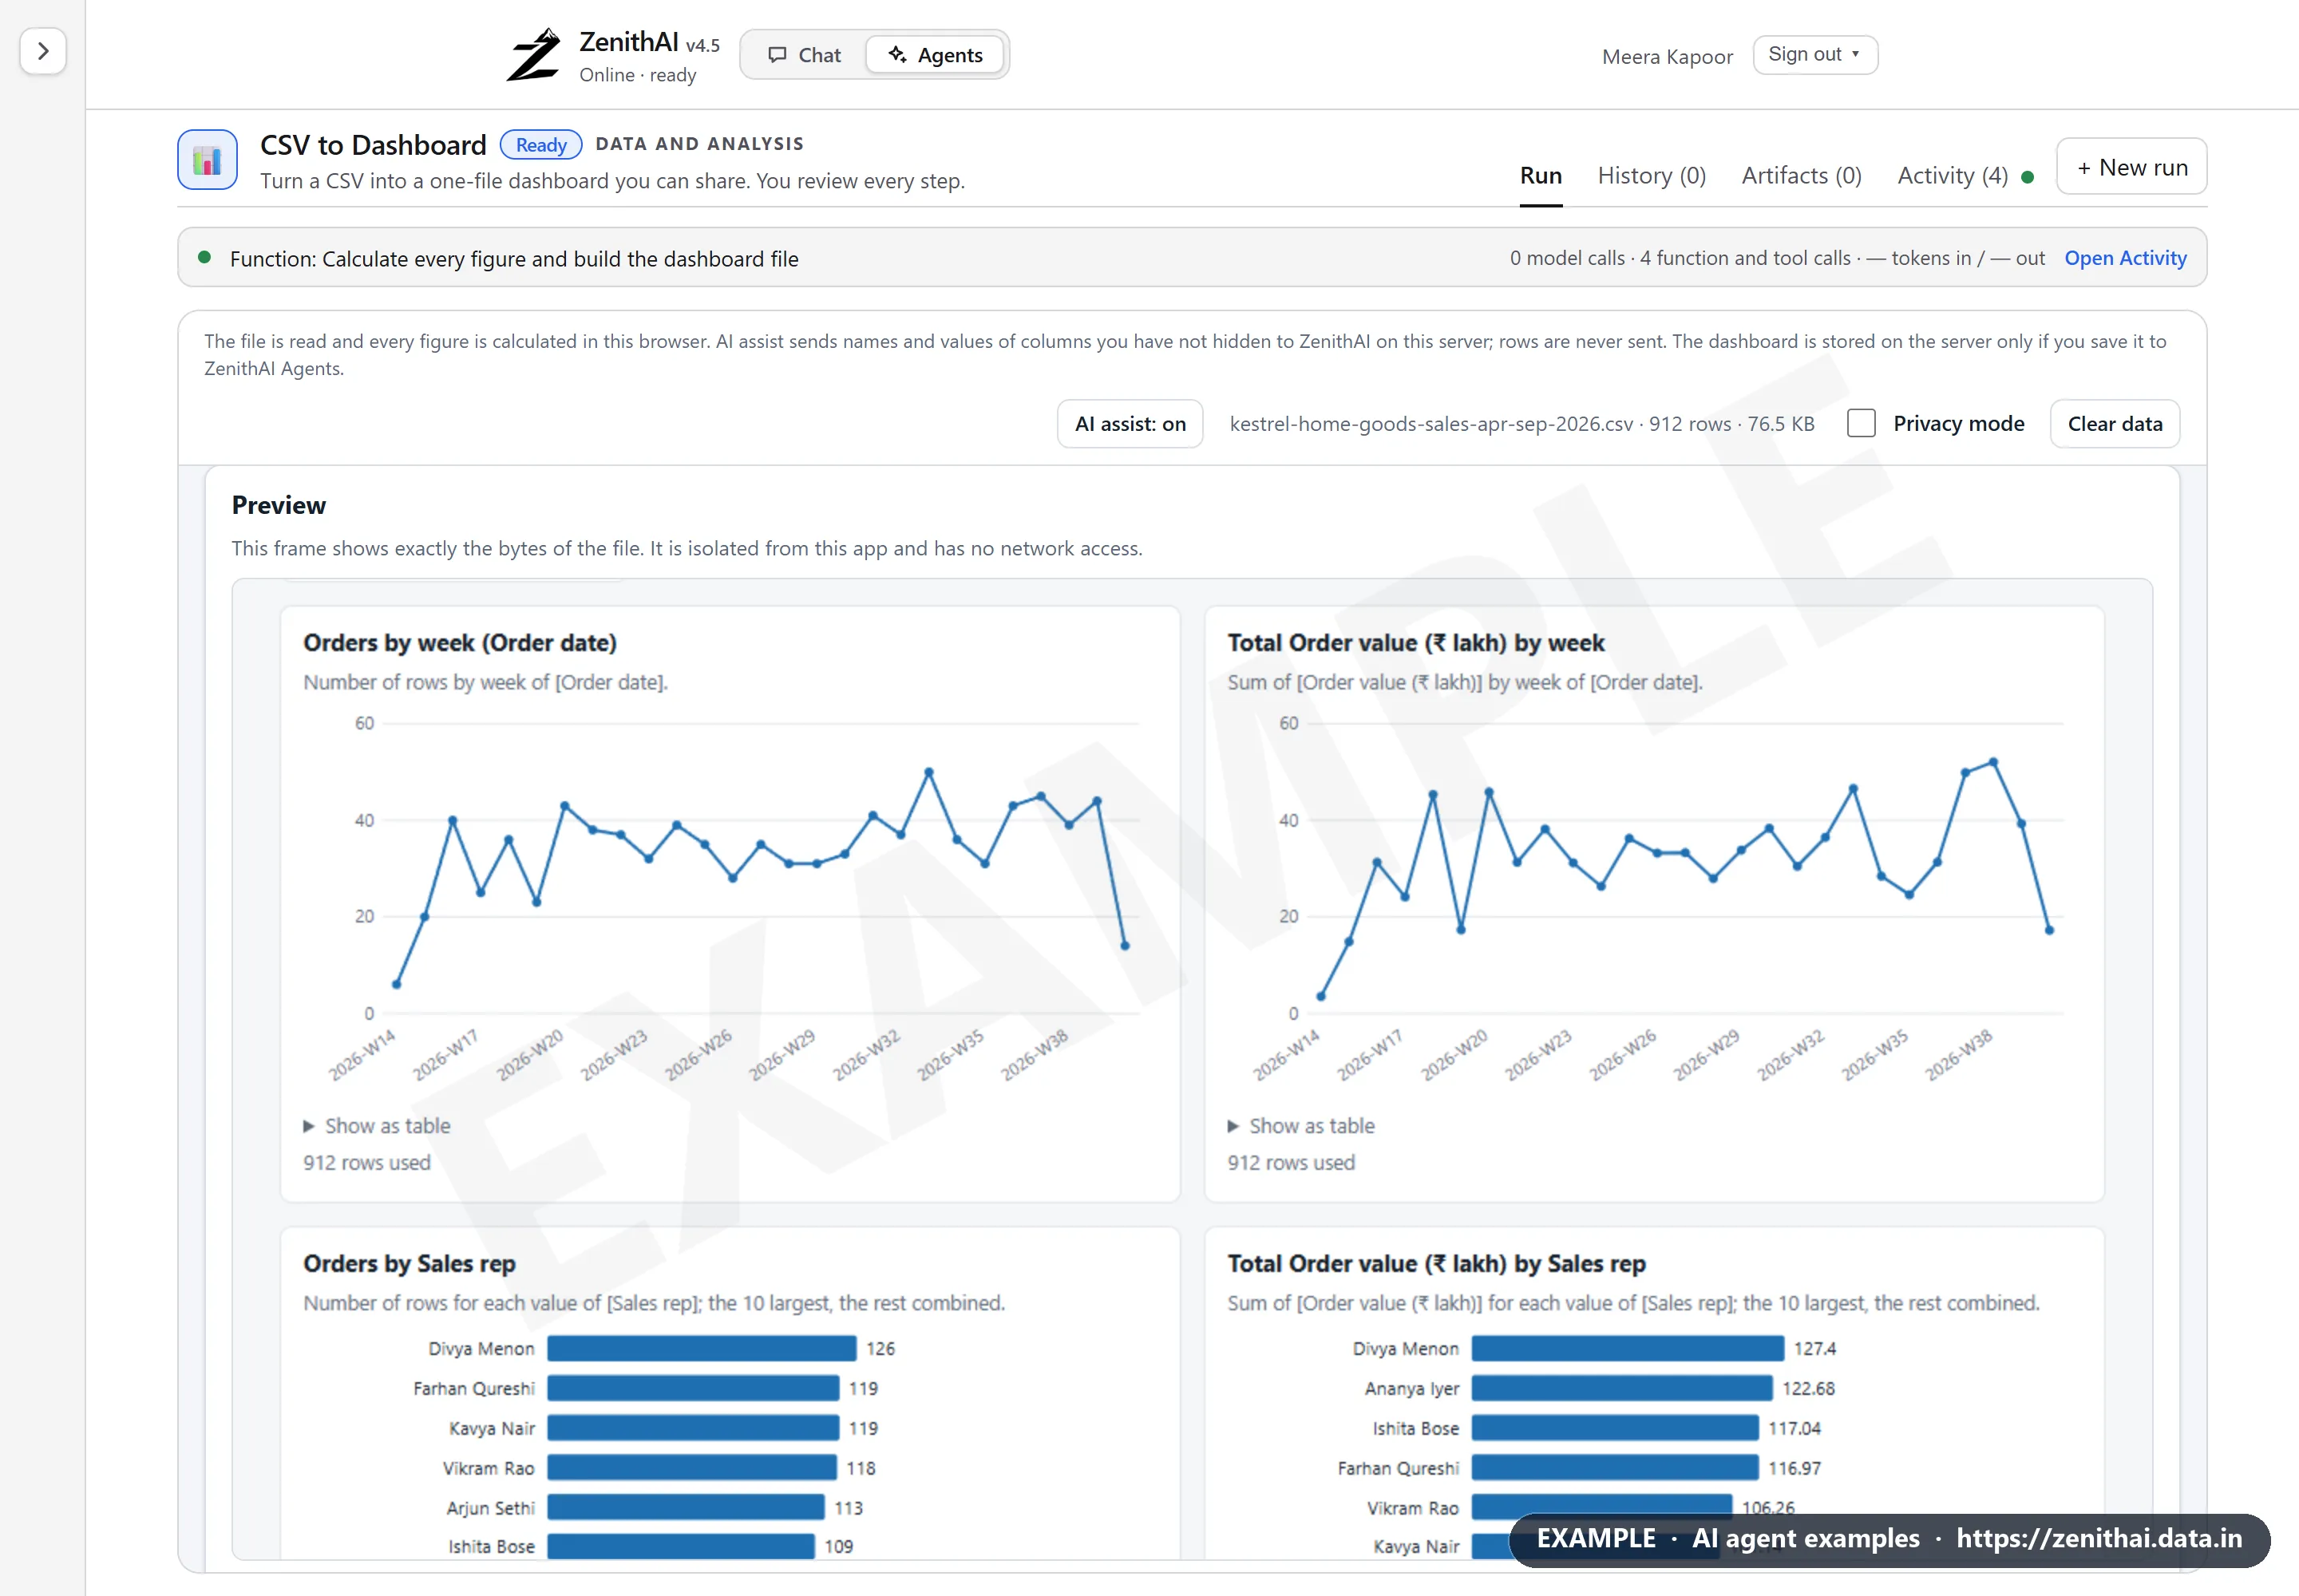The width and height of the screenshot is (2299, 1596).
Task: Click the Open Activity link
Action: [2125, 258]
